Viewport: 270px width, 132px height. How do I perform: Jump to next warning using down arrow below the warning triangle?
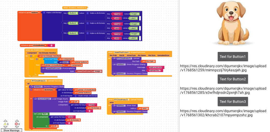[x=5, y=127]
